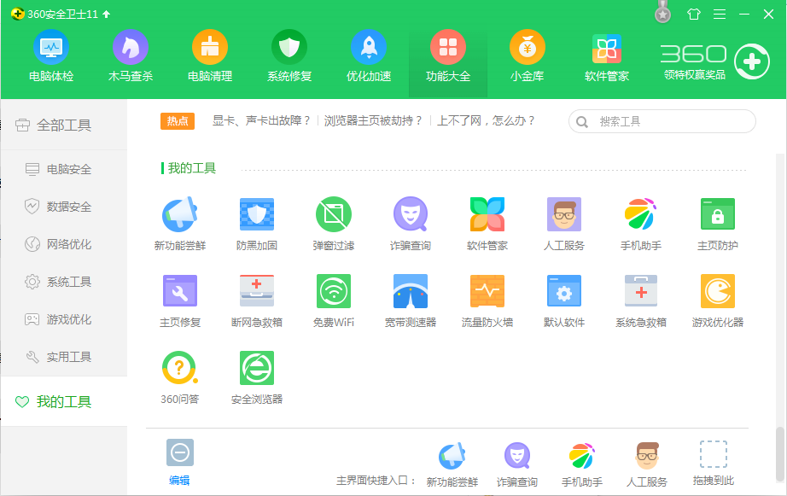Screen dimensions: 787x496
Task: Open link 显卡、声卡出故障？
Action: pyautogui.click(x=261, y=120)
